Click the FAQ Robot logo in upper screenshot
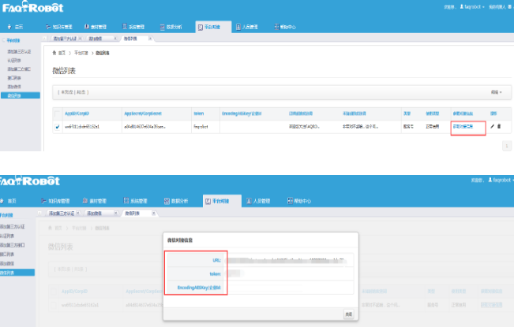This screenshot has width=514, height=327. click(x=33, y=7)
